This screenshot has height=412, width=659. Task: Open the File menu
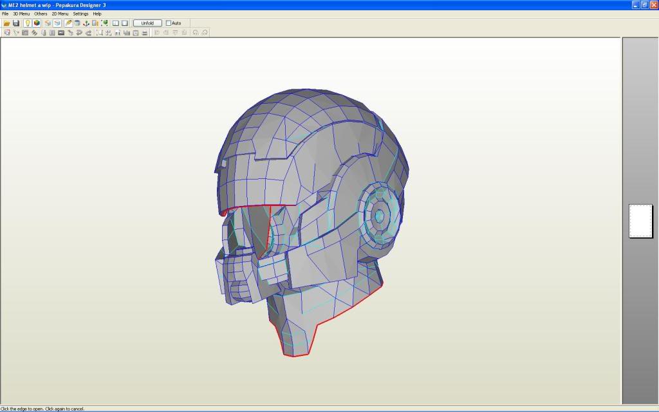tap(5, 14)
